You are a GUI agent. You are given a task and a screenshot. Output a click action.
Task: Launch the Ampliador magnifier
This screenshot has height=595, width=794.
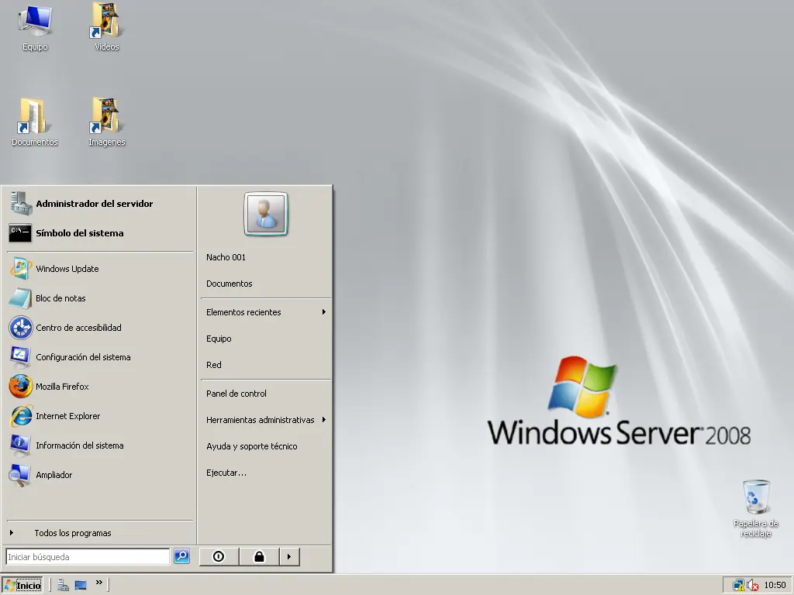point(100,475)
